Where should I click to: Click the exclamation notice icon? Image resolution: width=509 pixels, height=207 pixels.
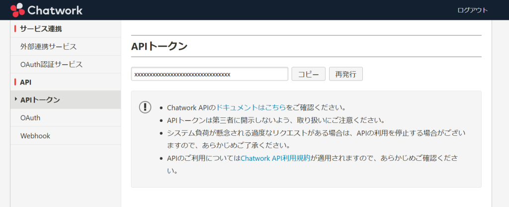[145, 106]
